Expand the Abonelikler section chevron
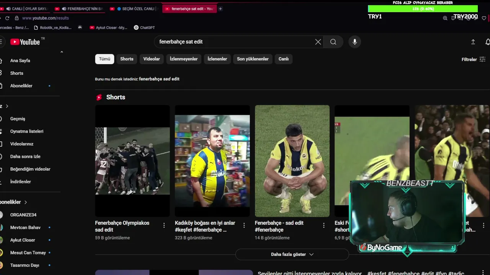The image size is (490, 275). click(x=26, y=202)
